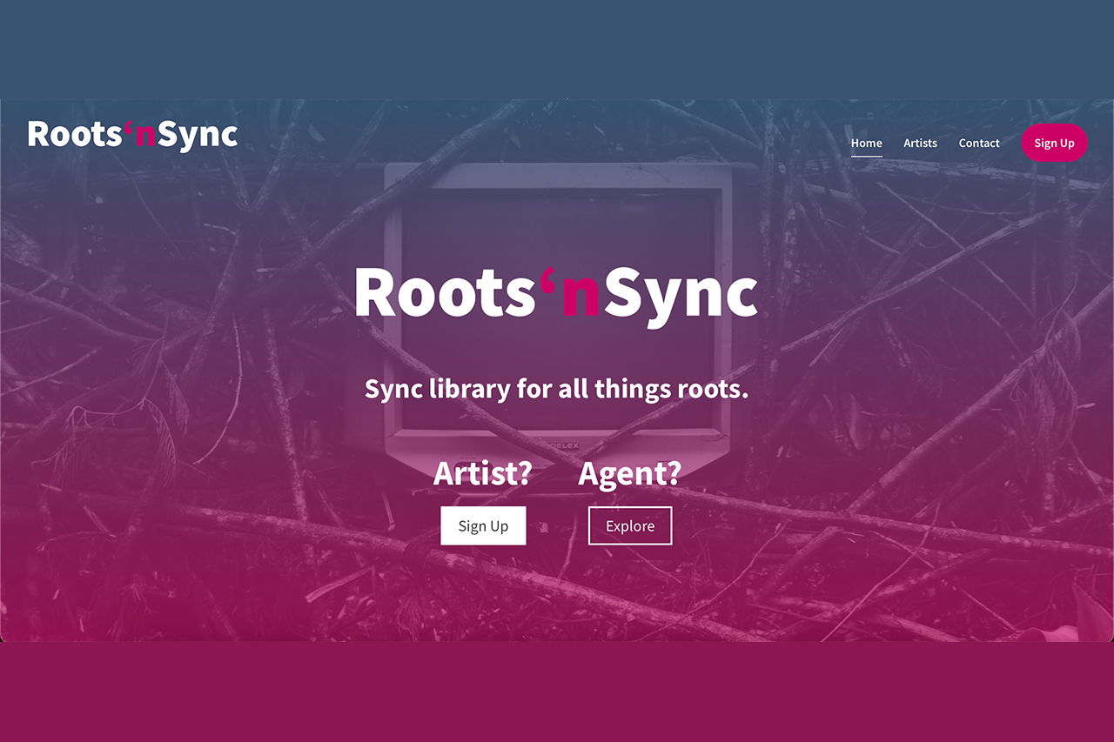
Task: Click the pink 'n in the hero title
Action: 580,296
